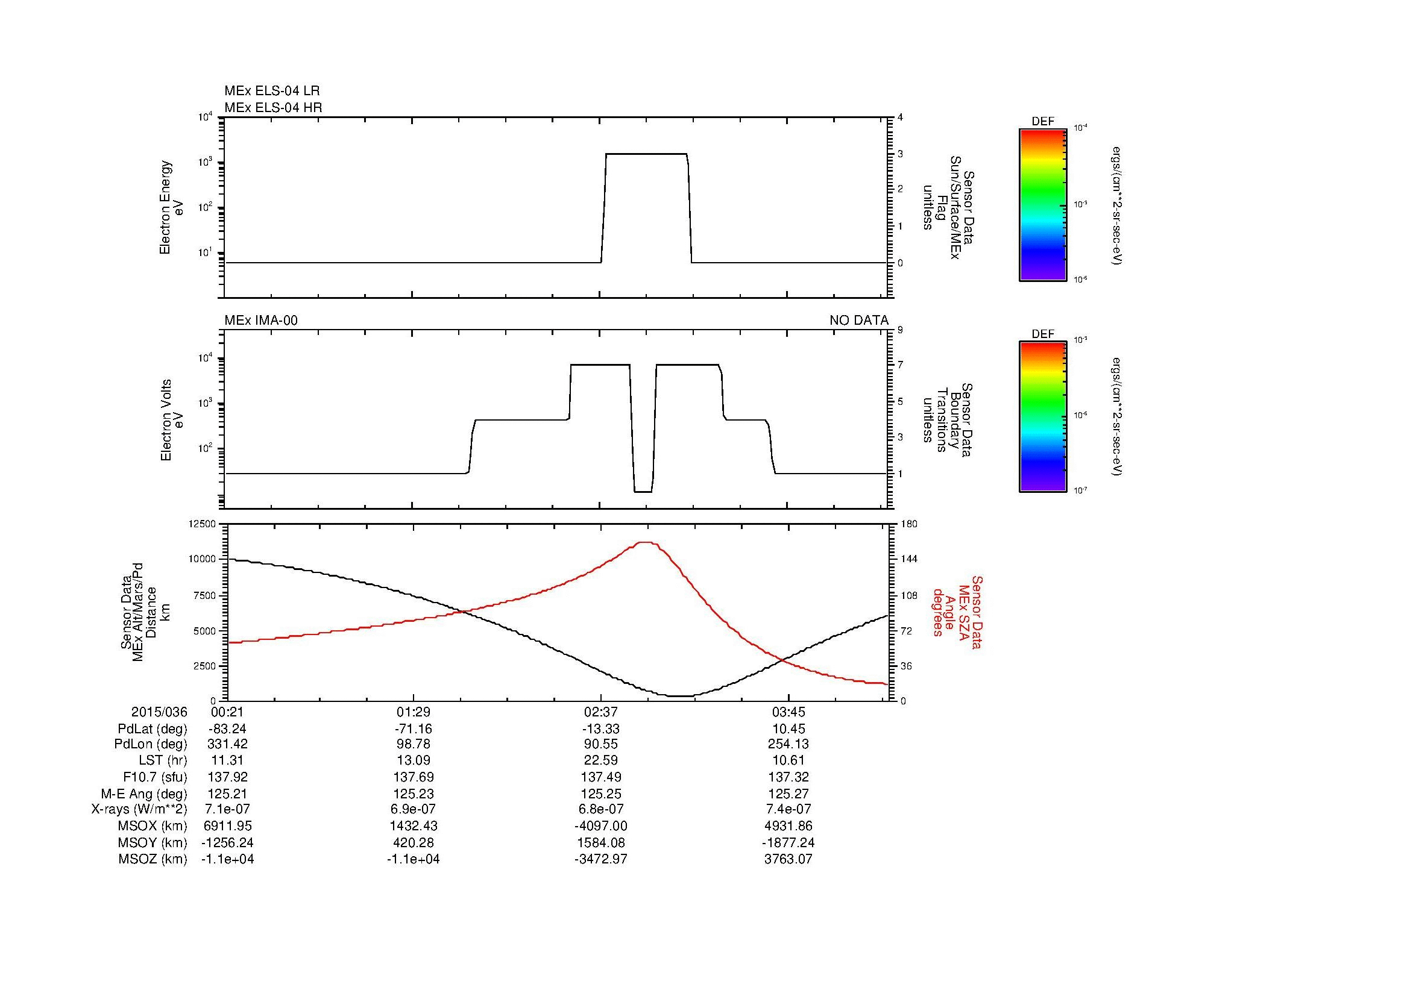Select the 'M-E Ang (deg)' row label
This screenshot has width=1410, height=996.
pyautogui.click(x=144, y=794)
